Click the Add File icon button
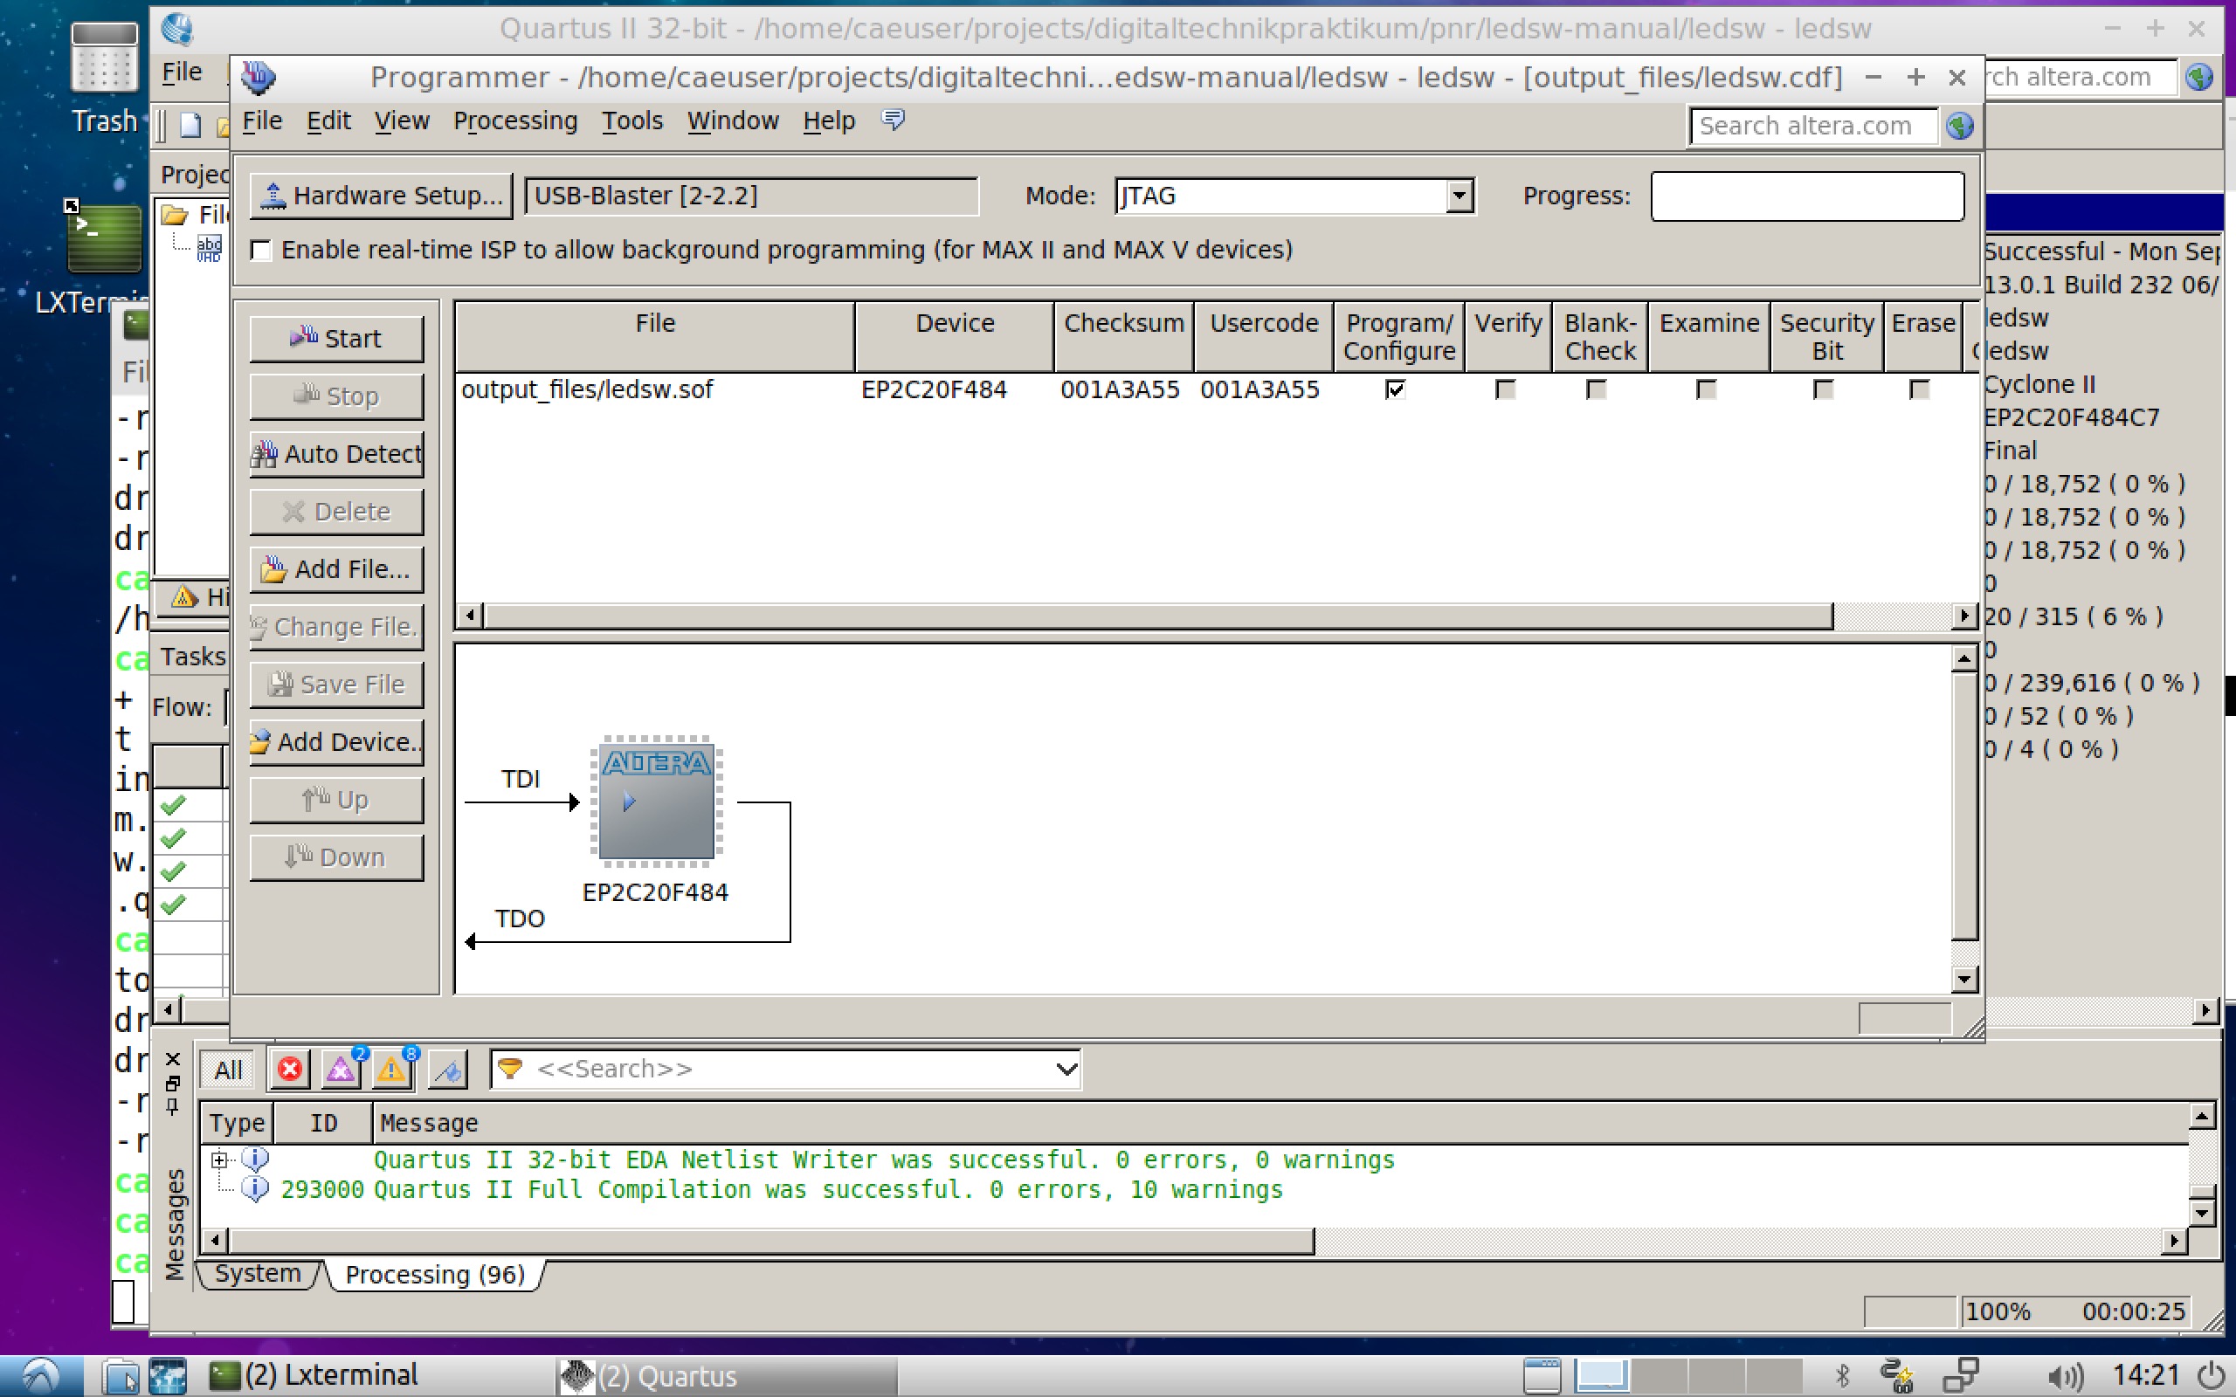 pyautogui.click(x=338, y=568)
